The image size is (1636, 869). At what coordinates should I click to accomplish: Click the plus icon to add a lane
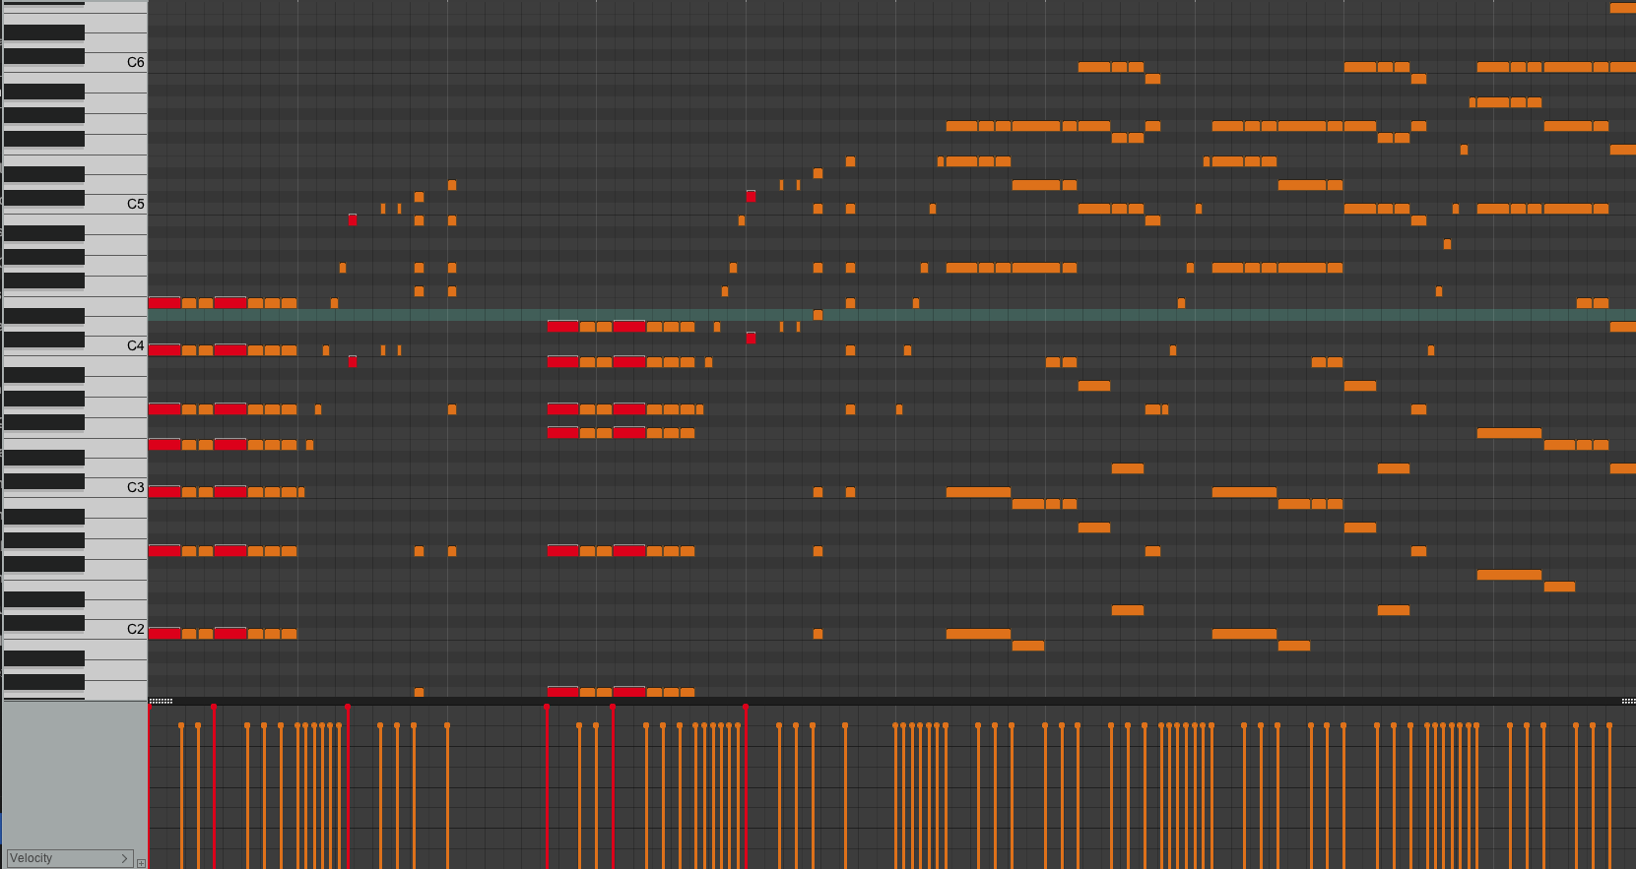pos(141,863)
